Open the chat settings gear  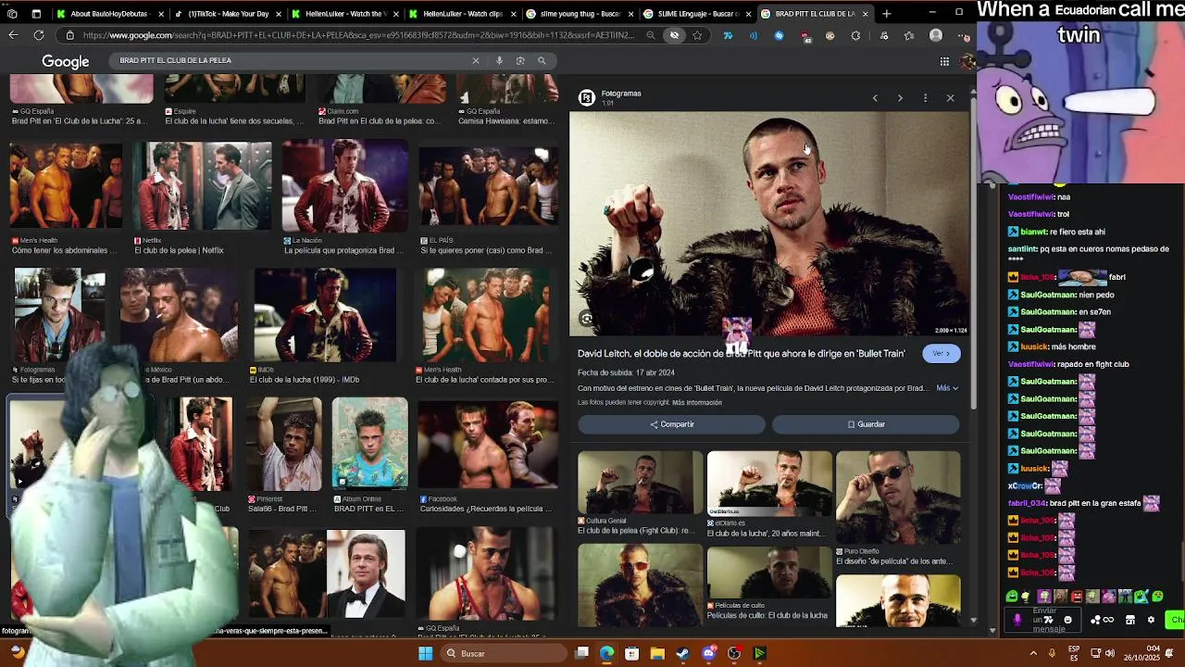coord(1151,620)
